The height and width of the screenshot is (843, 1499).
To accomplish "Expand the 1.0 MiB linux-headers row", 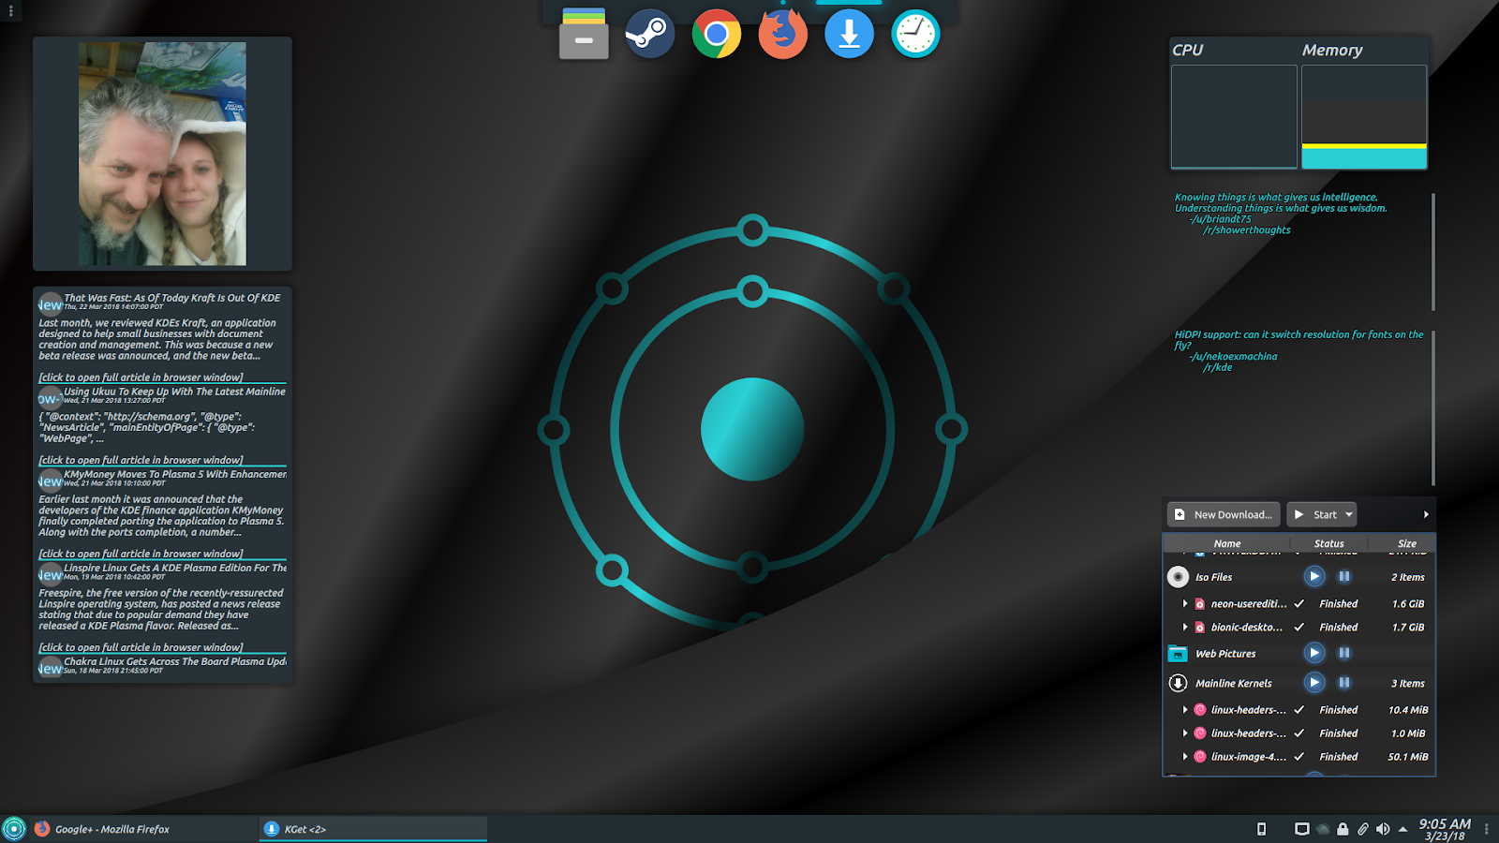I will [x=1185, y=733].
